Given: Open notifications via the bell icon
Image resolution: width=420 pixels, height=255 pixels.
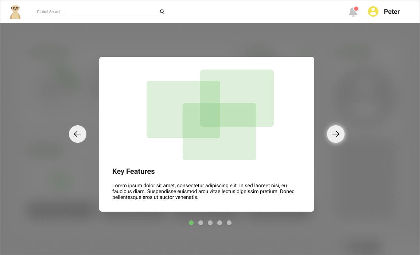Looking at the screenshot, I should (353, 12).
